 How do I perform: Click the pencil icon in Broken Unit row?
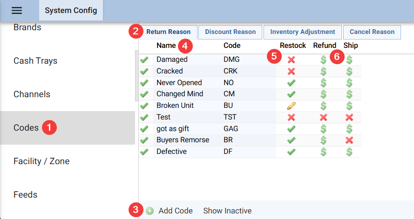click(292, 106)
